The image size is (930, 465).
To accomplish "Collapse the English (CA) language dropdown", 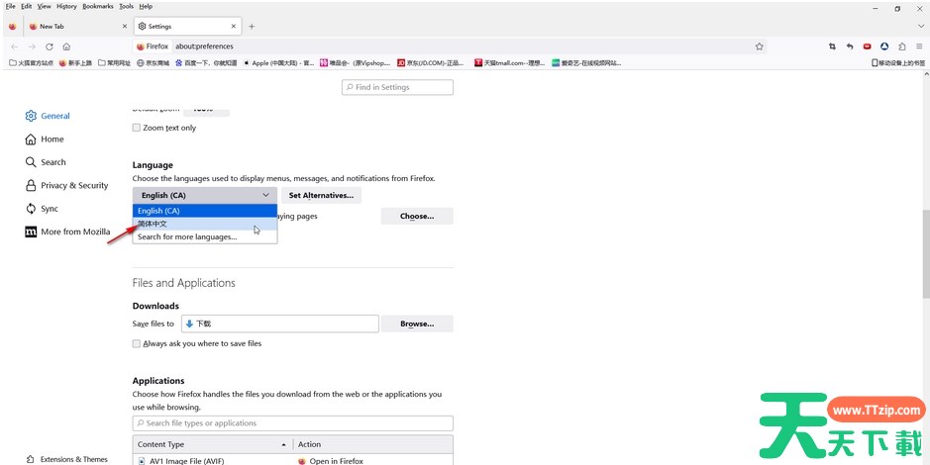I will pyautogui.click(x=205, y=196).
